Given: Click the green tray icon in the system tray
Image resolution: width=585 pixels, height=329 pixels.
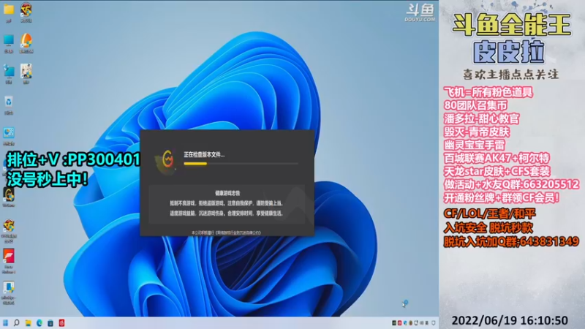Looking at the screenshot, I should click(394, 323).
